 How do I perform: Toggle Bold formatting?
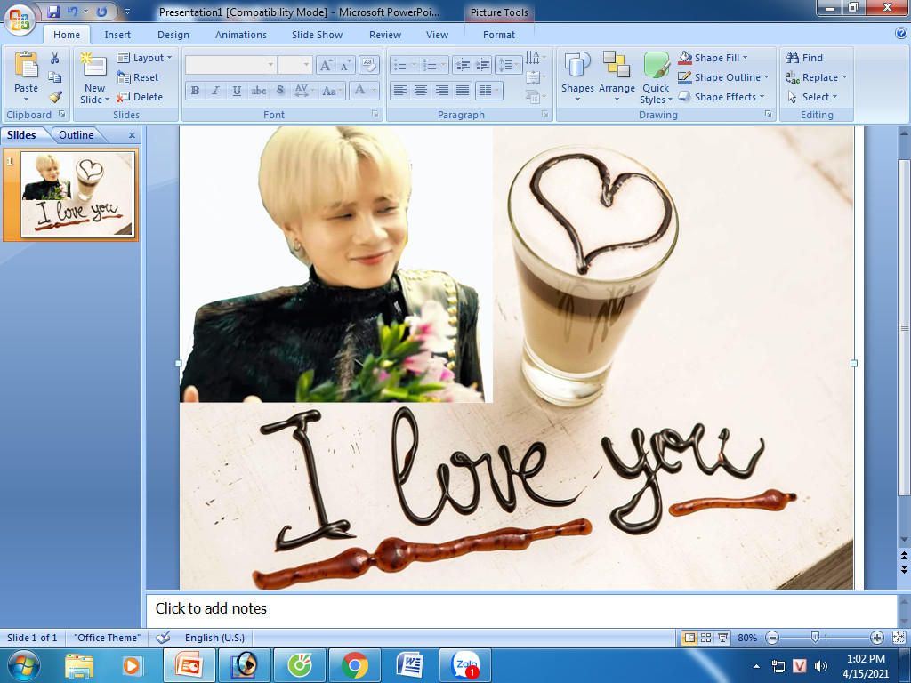coord(195,91)
